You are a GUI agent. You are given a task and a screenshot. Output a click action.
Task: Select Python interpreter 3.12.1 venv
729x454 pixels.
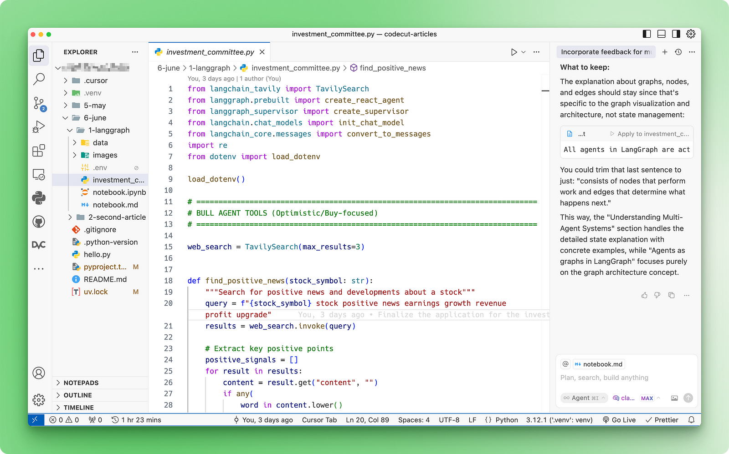click(560, 420)
